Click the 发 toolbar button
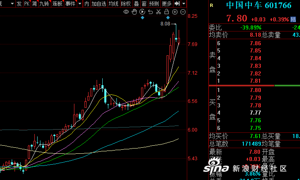 coord(19,4)
